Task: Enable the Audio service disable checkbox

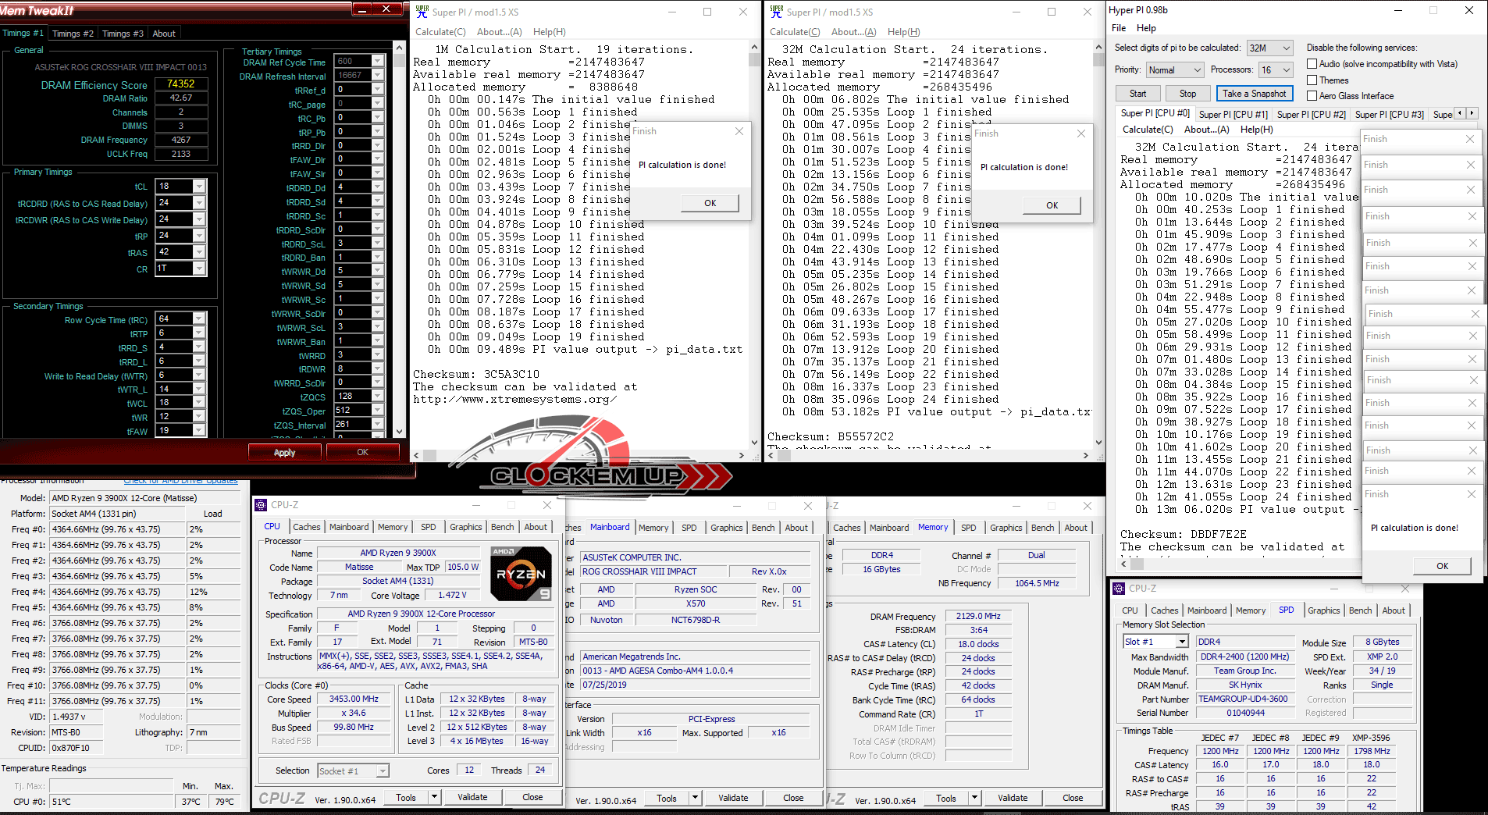Action: pyautogui.click(x=1312, y=64)
